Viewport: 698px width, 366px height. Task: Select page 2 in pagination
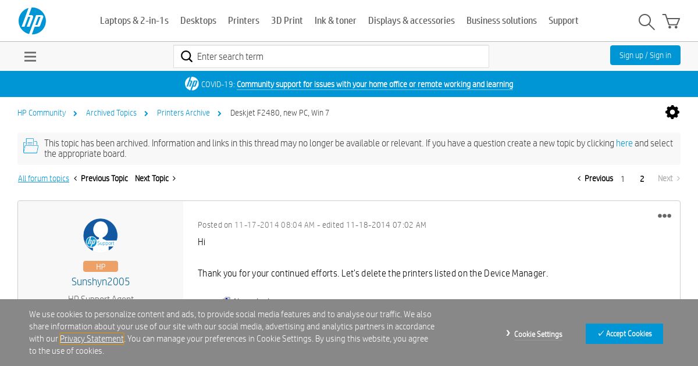[x=642, y=179]
